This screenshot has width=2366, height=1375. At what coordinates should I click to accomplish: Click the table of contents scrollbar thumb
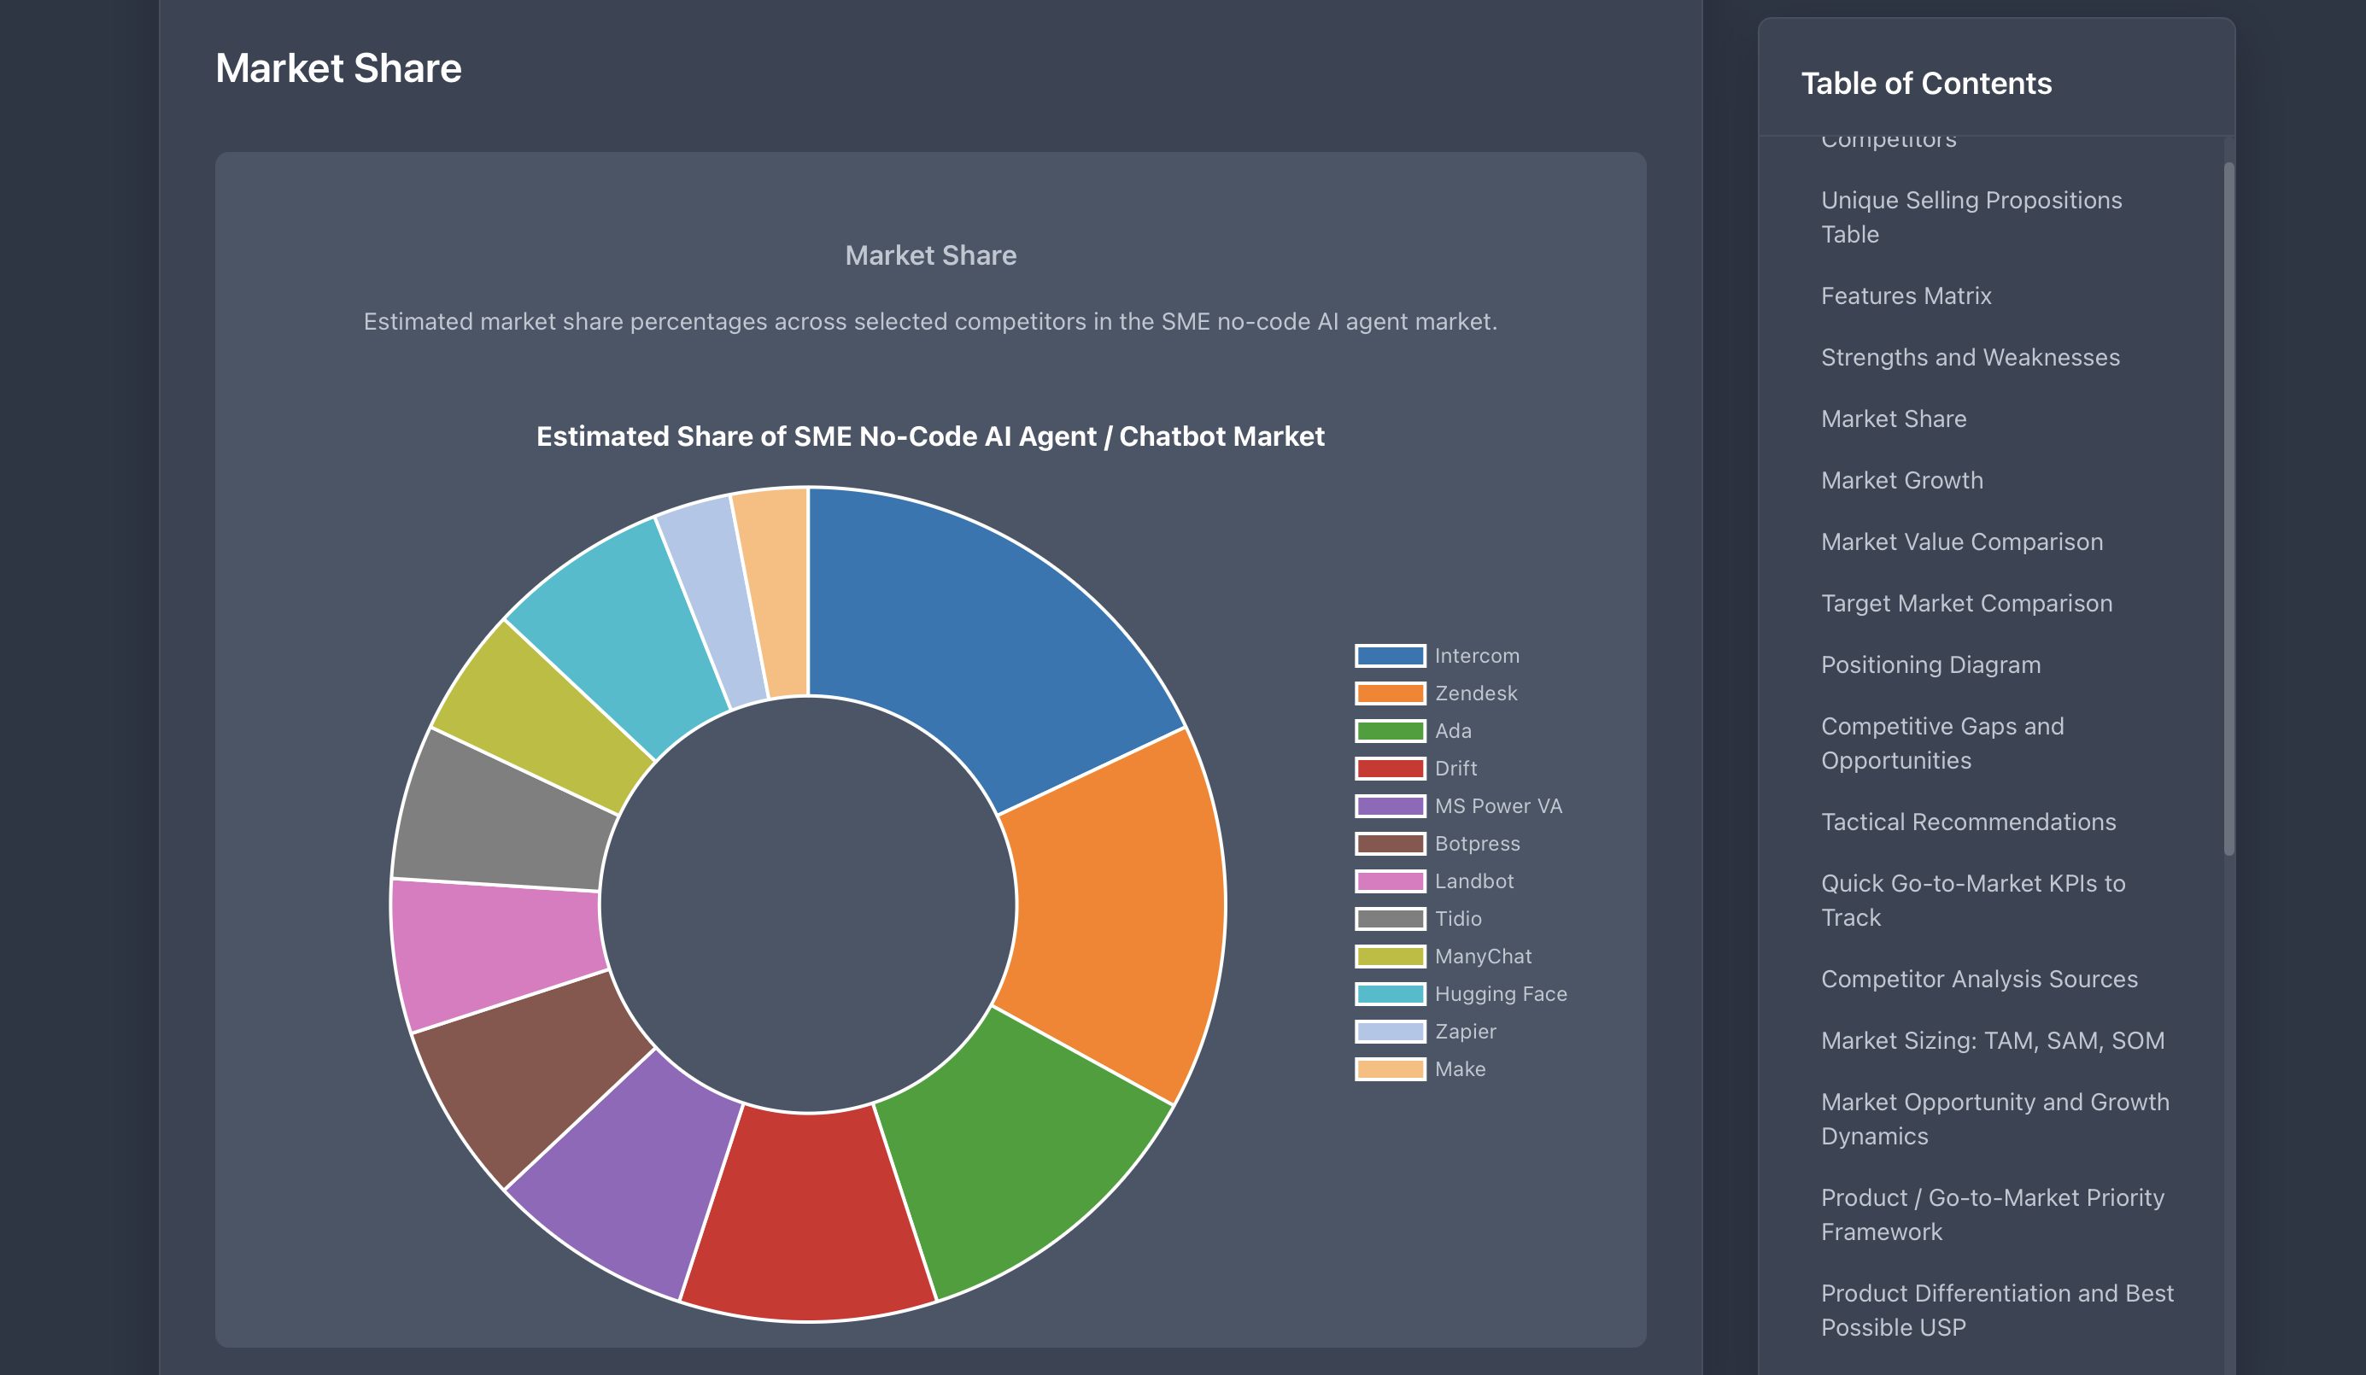point(2229,509)
